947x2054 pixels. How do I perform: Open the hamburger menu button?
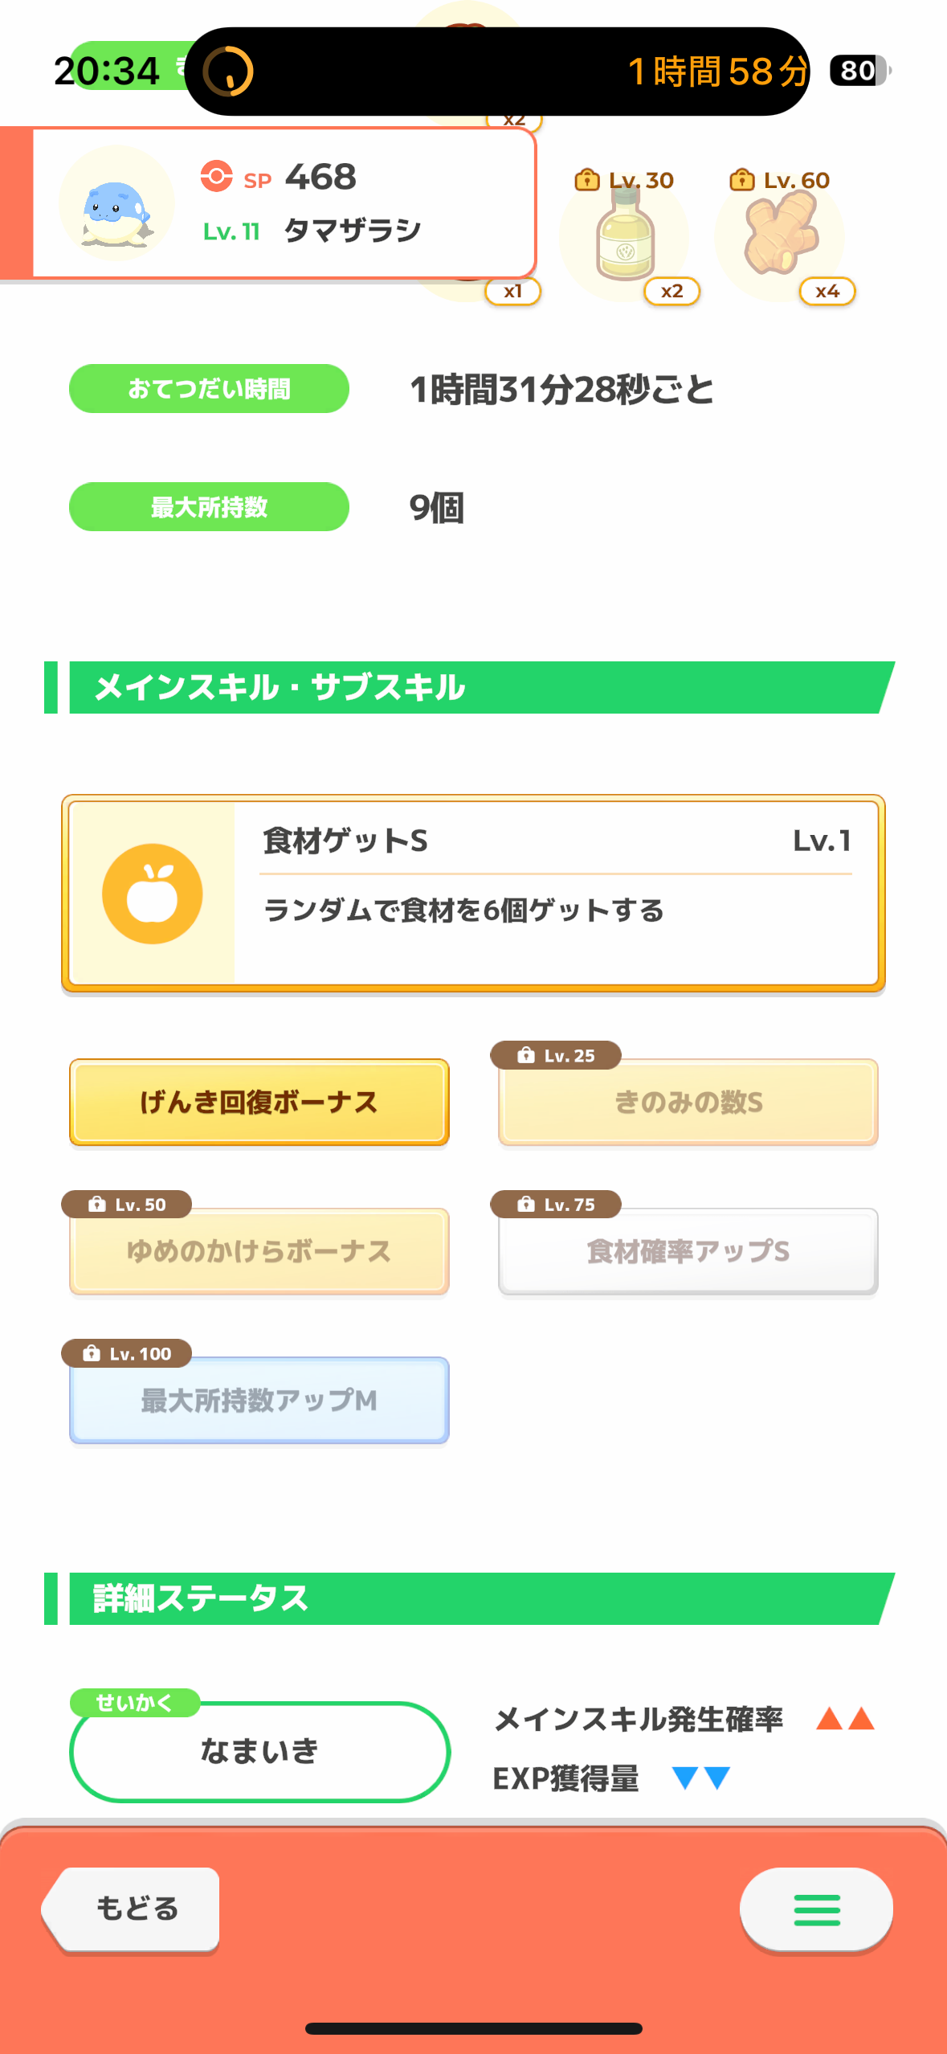pyautogui.click(x=816, y=1909)
